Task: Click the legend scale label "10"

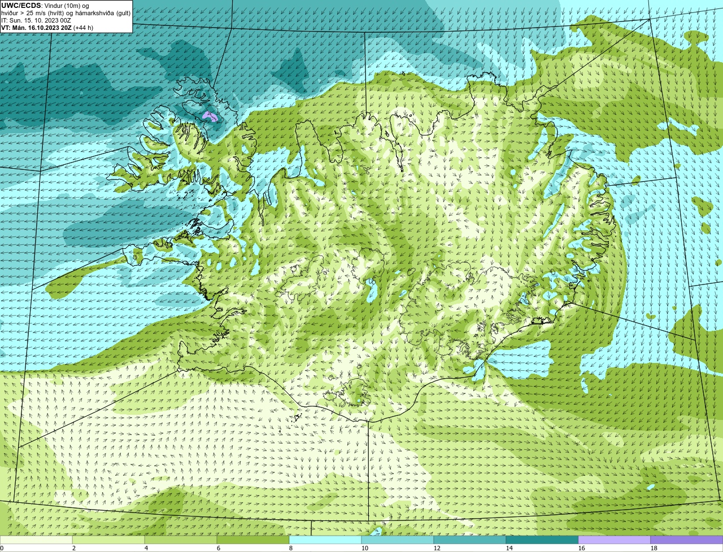Action: [x=365, y=548]
